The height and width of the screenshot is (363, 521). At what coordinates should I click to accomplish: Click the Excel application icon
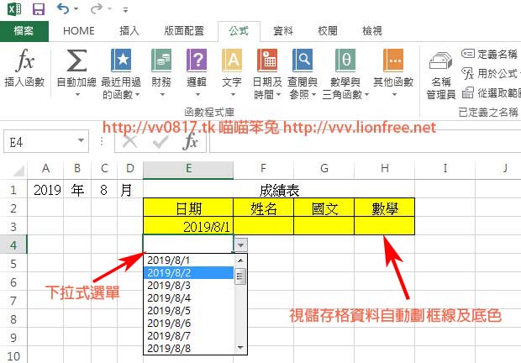14,9
